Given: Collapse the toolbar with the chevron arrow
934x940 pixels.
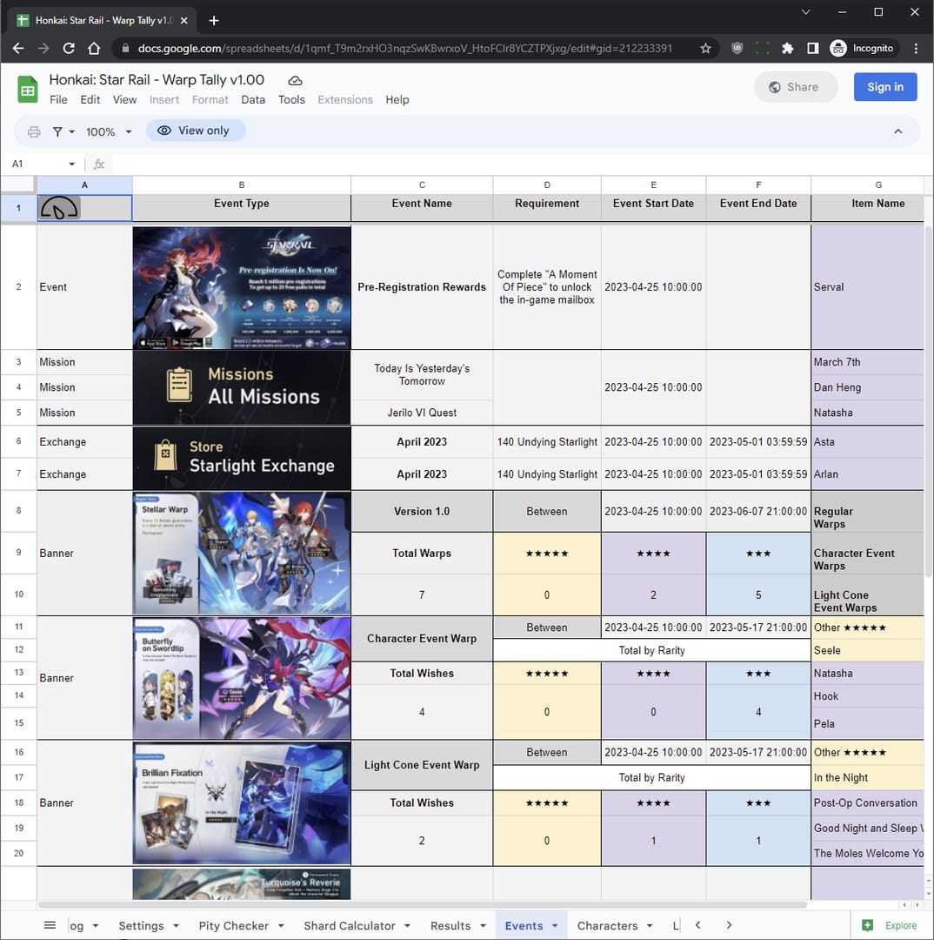Looking at the screenshot, I should tap(898, 131).
